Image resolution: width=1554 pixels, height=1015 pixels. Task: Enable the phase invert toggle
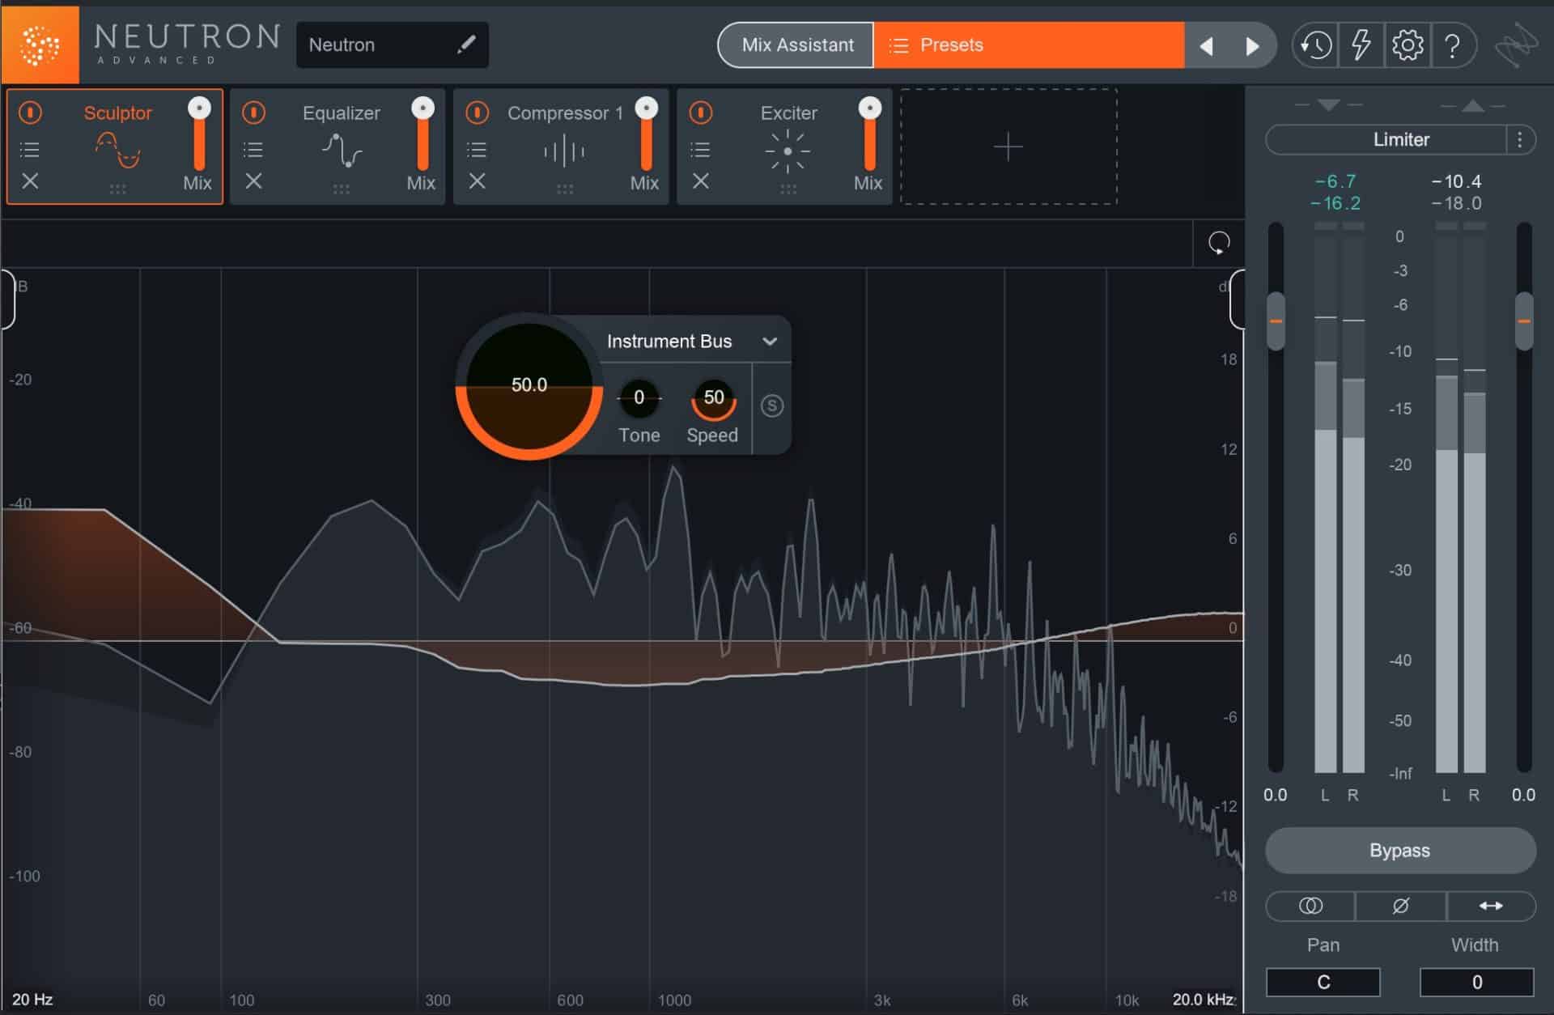[1399, 906]
